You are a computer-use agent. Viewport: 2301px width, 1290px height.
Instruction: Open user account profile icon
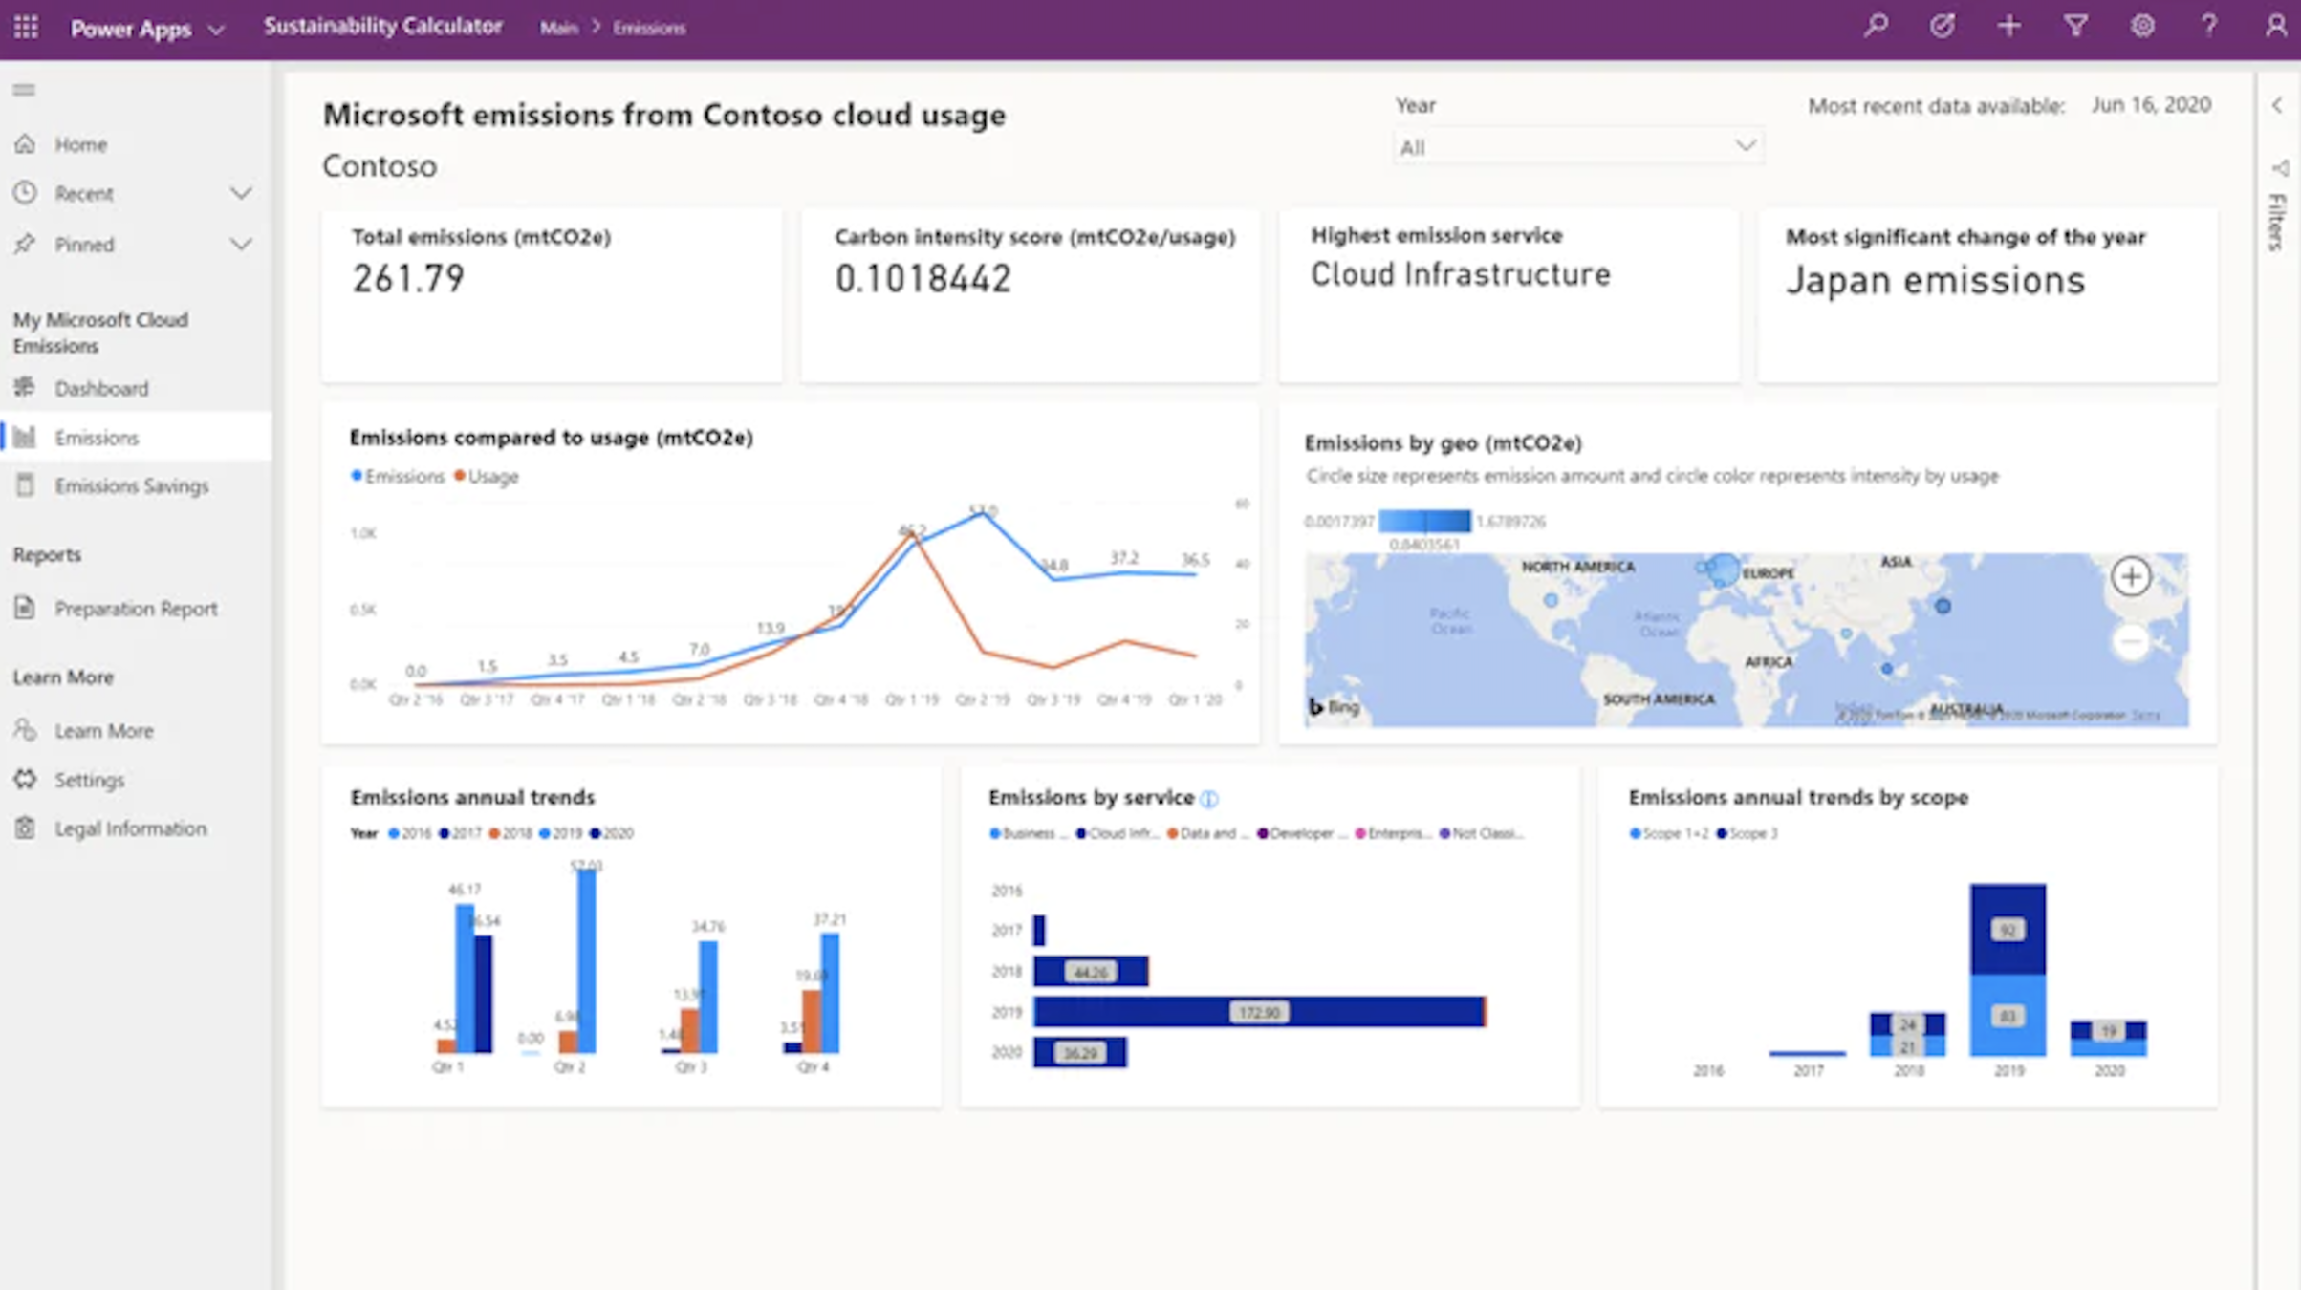pos(2275,26)
